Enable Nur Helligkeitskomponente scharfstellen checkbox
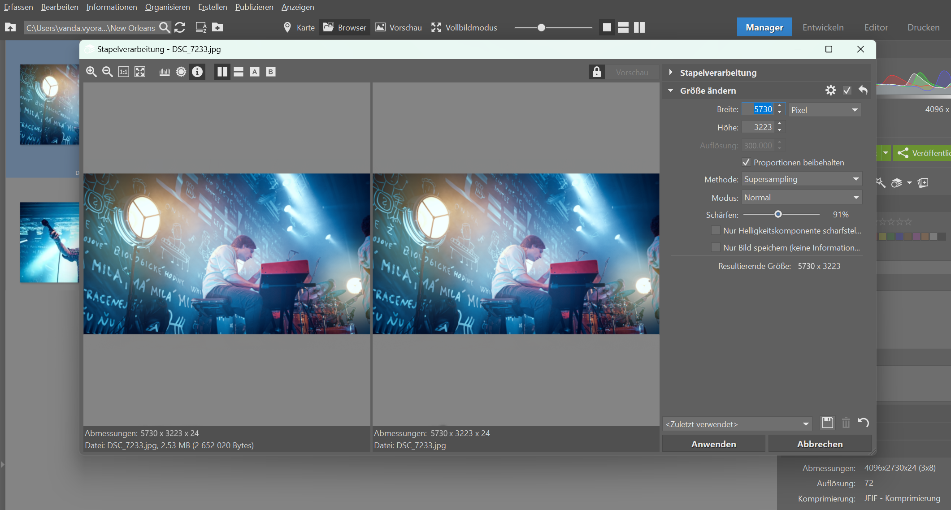 (x=716, y=230)
